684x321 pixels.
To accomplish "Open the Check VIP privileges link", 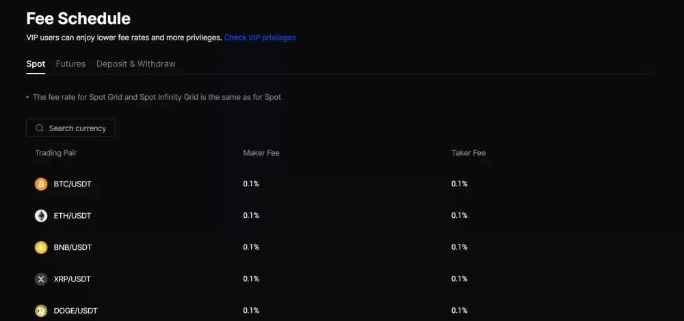I will [260, 38].
